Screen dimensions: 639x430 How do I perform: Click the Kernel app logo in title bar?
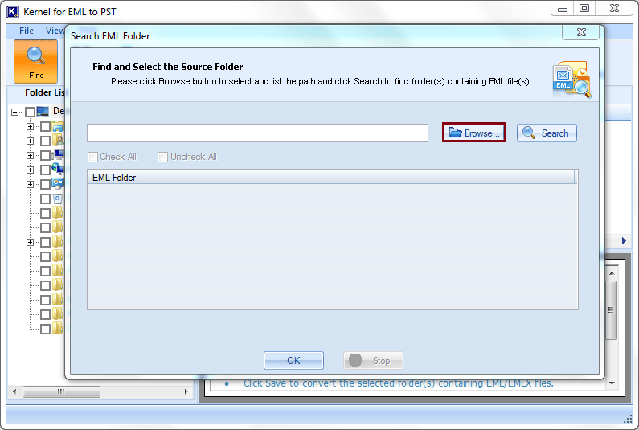(x=13, y=12)
